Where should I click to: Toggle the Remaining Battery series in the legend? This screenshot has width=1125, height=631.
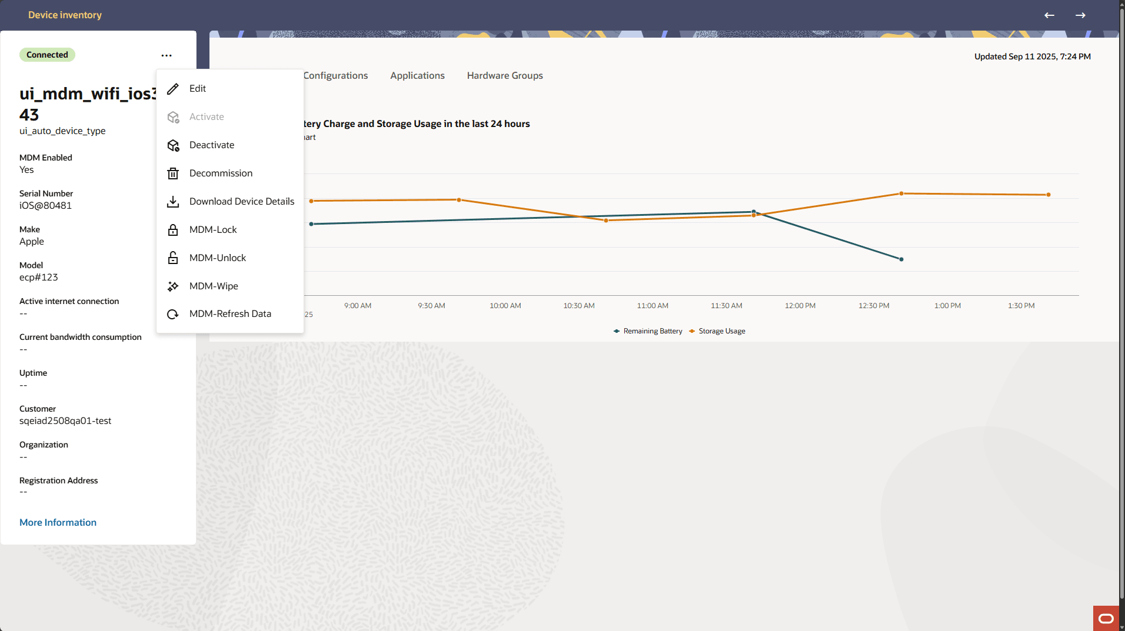(x=648, y=330)
